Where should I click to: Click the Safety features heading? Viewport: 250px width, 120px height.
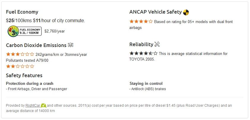[24, 75]
